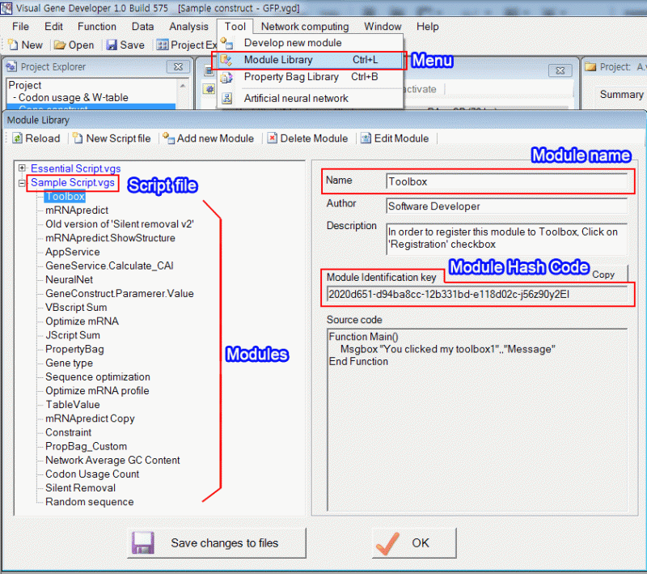647x574 pixels.
Task: Open the Network computing menu
Action: [x=305, y=27]
